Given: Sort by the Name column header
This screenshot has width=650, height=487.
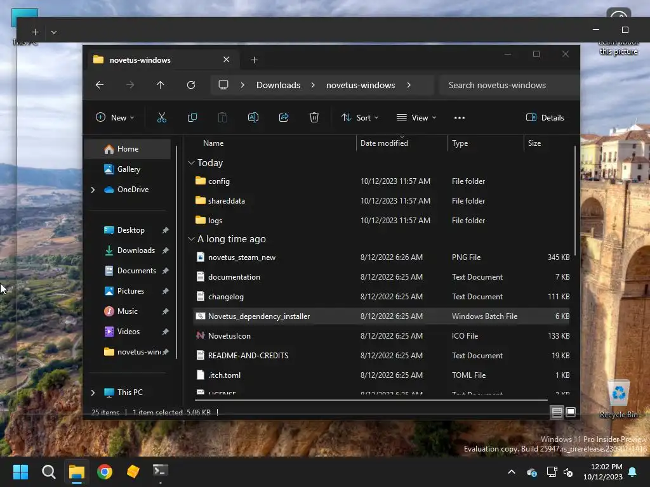Looking at the screenshot, I should 213,143.
